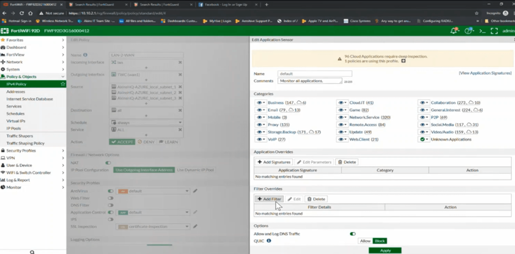515x254 pixels.
Task: Disable the NAT toggle
Action: point(108,163)
